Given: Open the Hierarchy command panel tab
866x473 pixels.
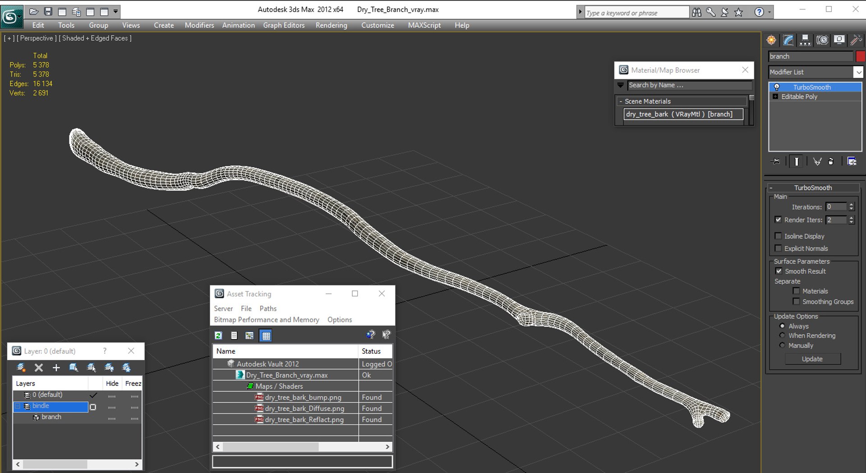Looking at the screenshot, I should click(x=805, y=40).
